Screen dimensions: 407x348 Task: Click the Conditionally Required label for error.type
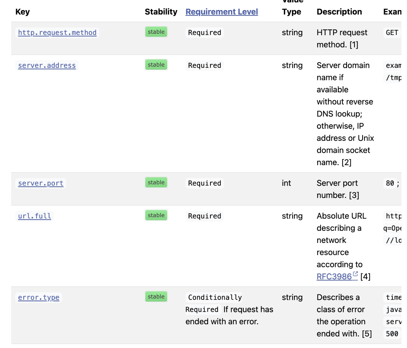pyautogui.click(x=214, y=303)
